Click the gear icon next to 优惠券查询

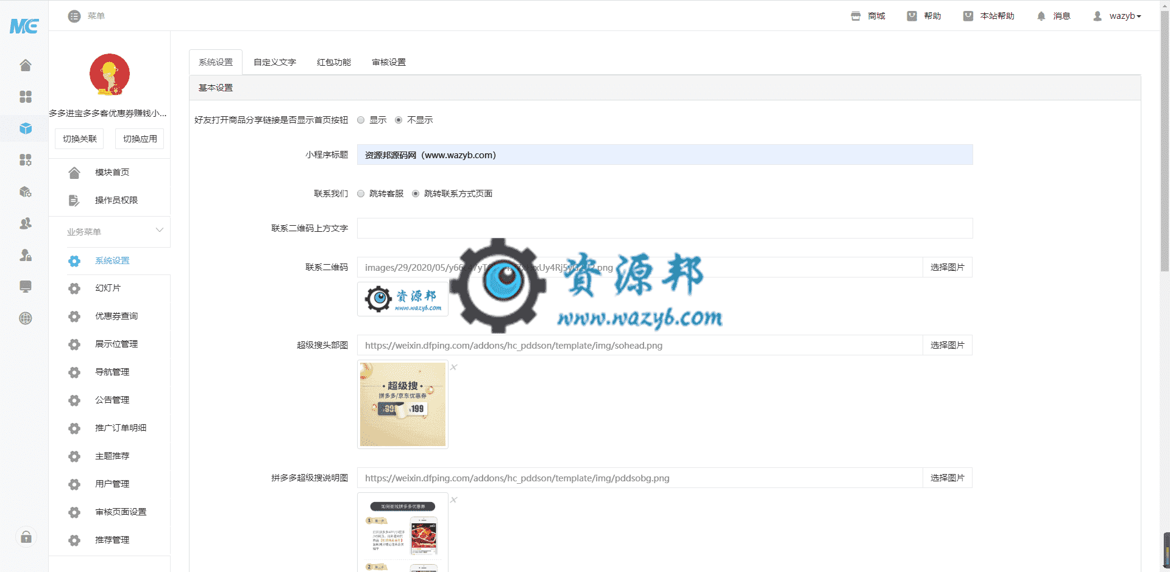(x=74, y=316)
